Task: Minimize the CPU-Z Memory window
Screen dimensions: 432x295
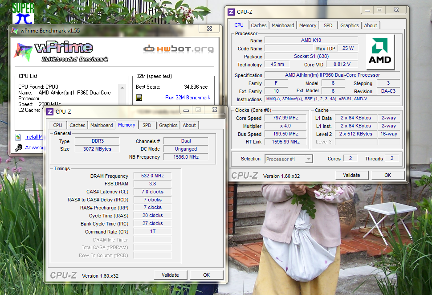Action: click(186, 110)
